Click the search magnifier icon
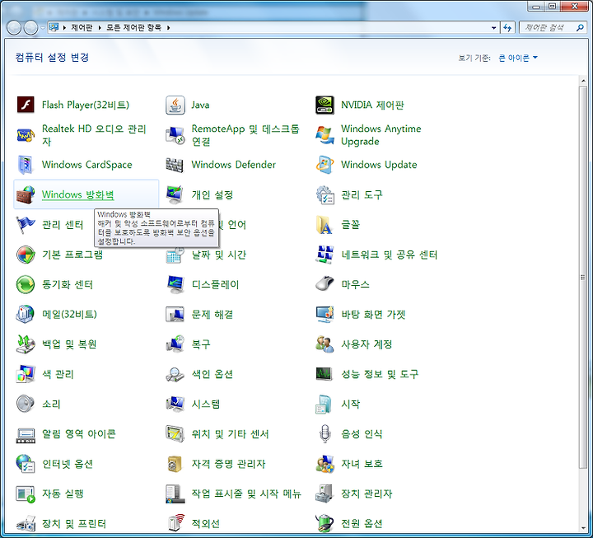The width and height of the screenshot is (593, 538). pyautogui.click(x=580, y=28)
